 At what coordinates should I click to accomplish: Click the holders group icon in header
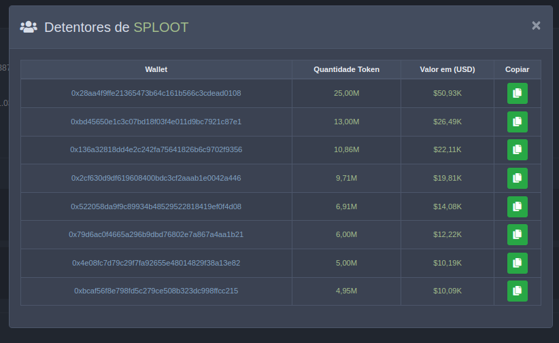(x=29, y=27)
